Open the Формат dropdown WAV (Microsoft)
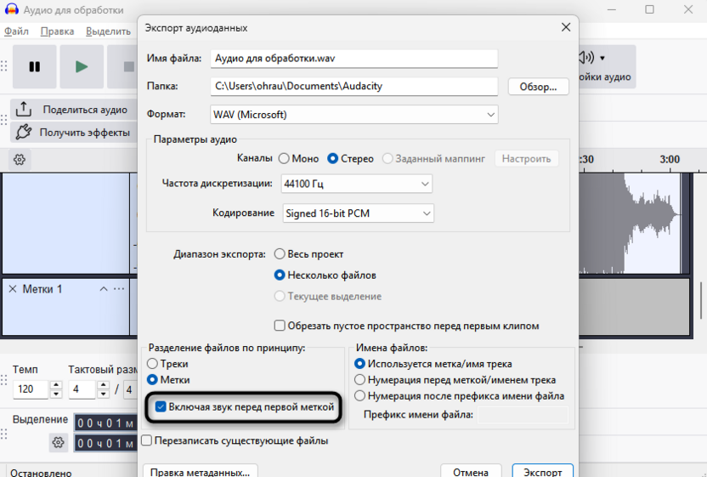The height and width of the screenshot is (477, 707). point(354,115)
